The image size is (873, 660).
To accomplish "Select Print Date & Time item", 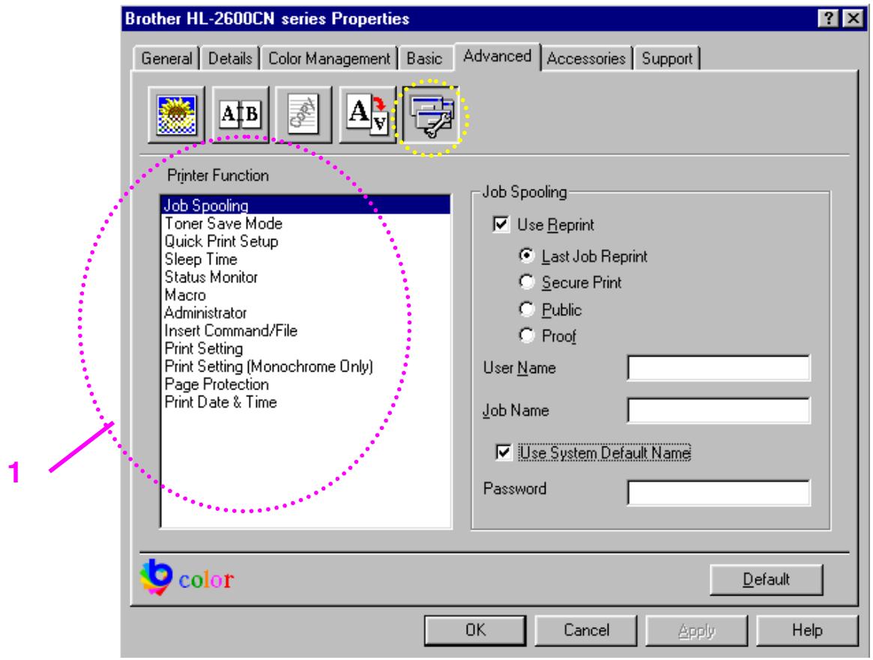I will [x=305, y=402].
